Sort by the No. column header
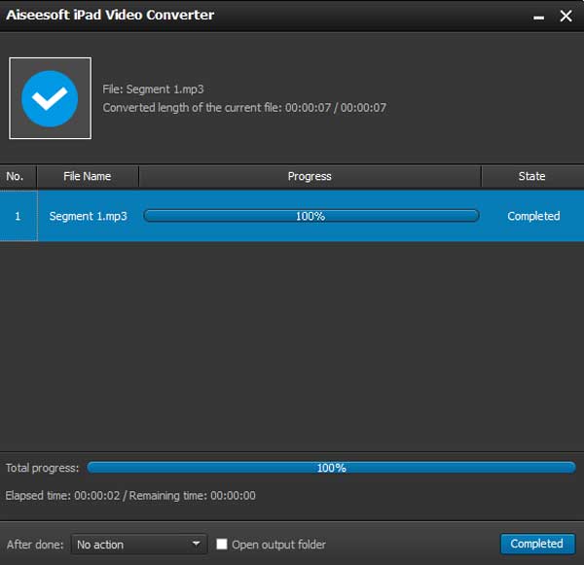 [18, 176]
